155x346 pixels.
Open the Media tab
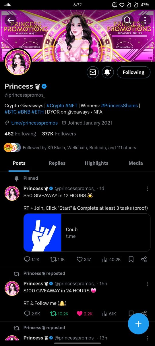click(x=136, y=163)
